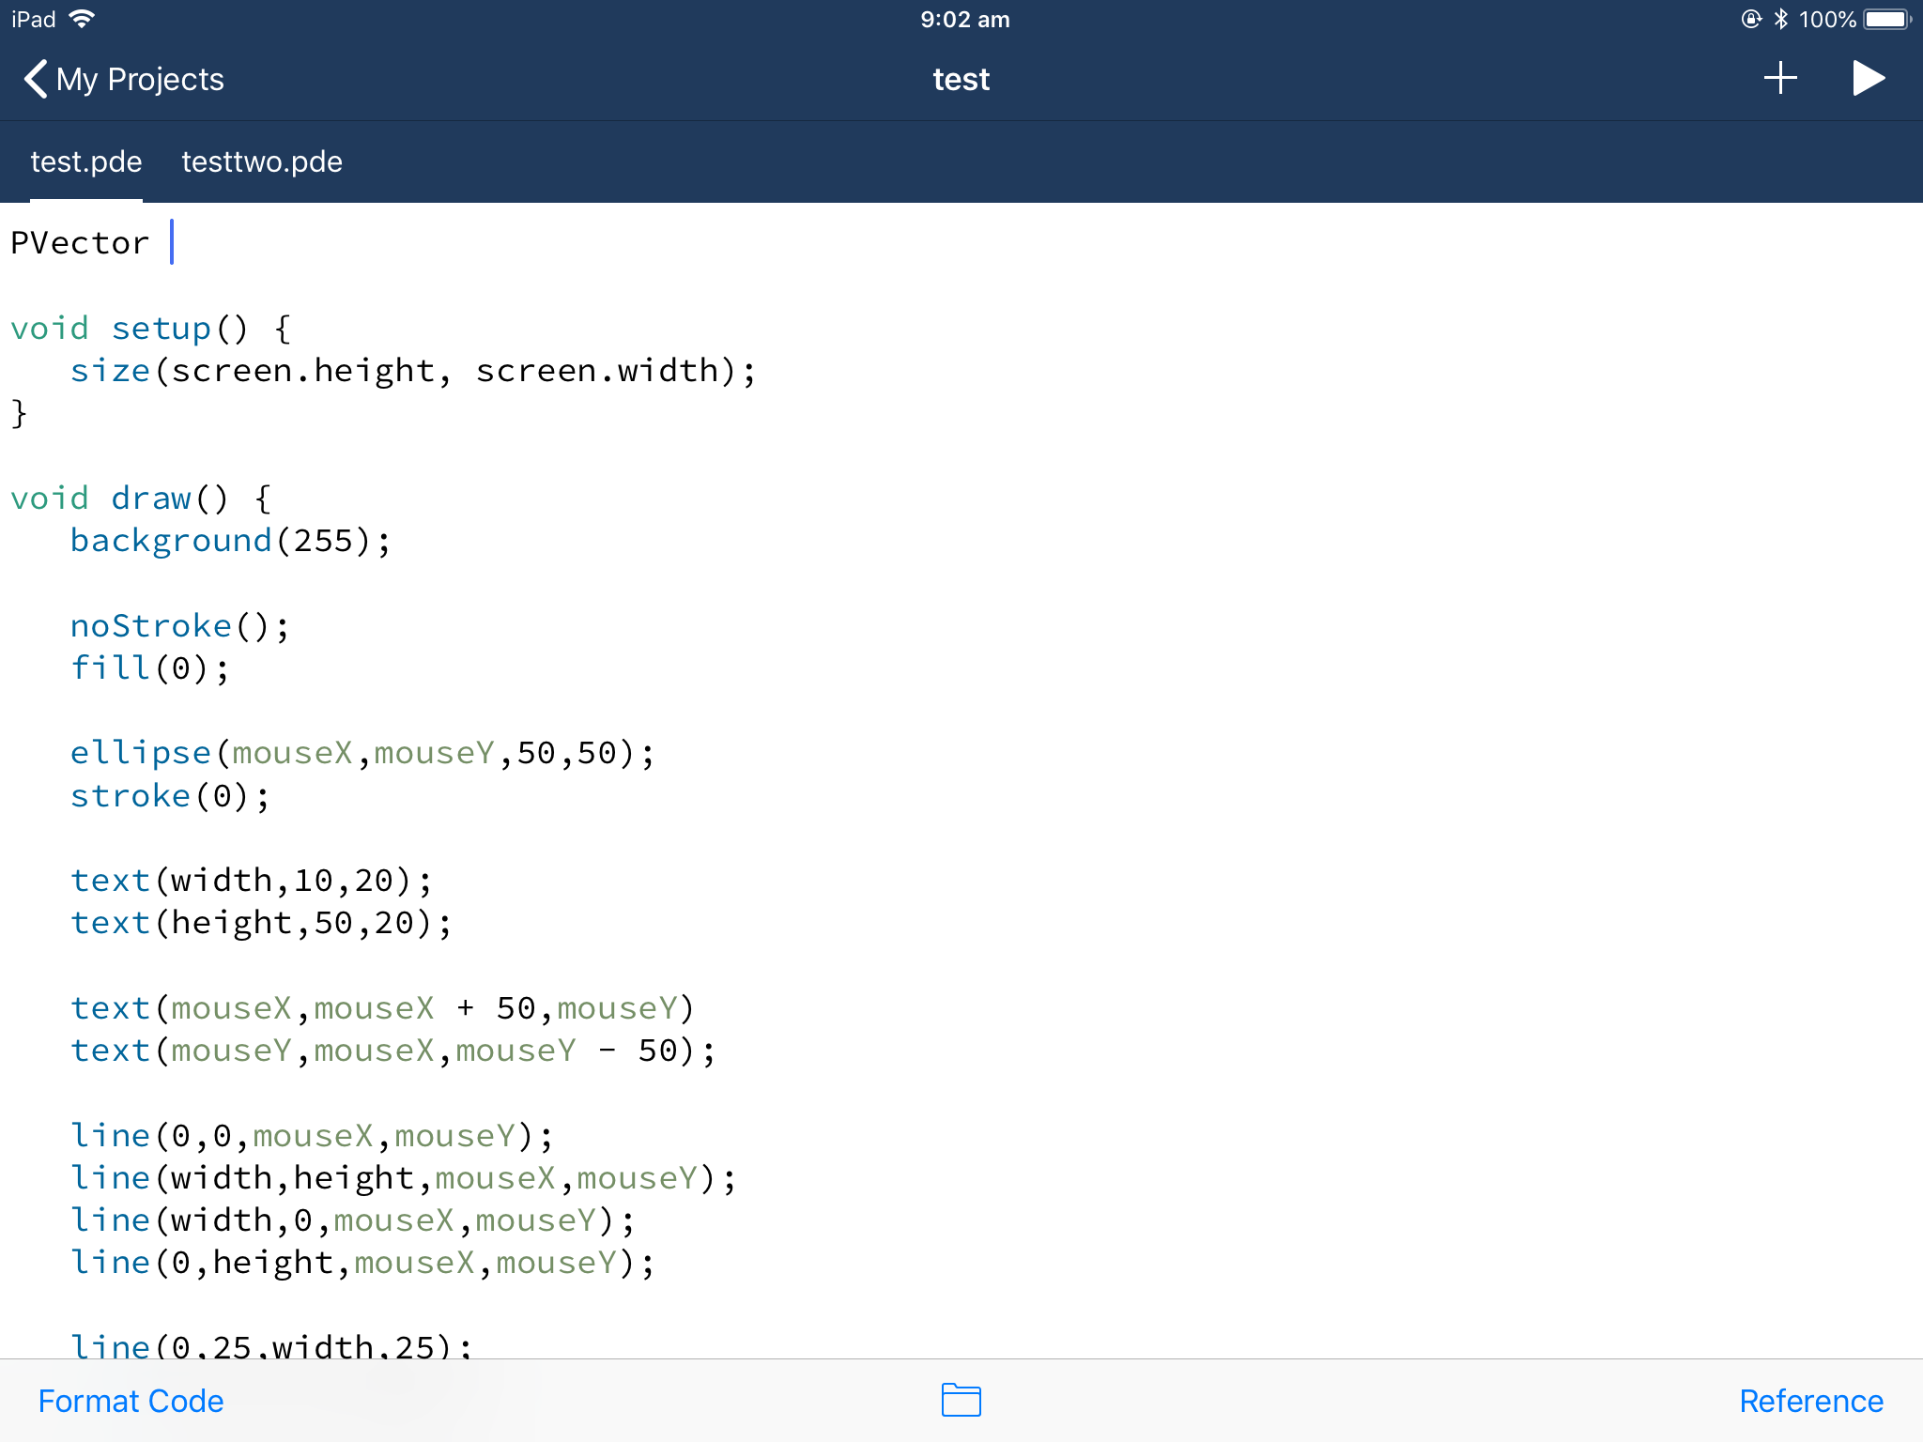Tap the noStroke() function call

point(178,624)
